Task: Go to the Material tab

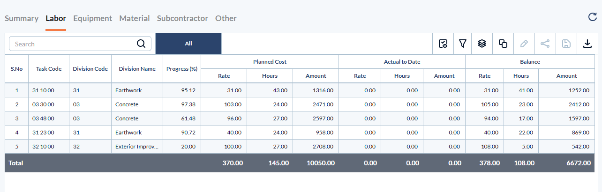Action: coord(135,19)
